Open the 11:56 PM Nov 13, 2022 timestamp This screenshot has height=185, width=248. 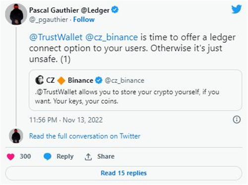pyautogui.click(x=66, y=120)
